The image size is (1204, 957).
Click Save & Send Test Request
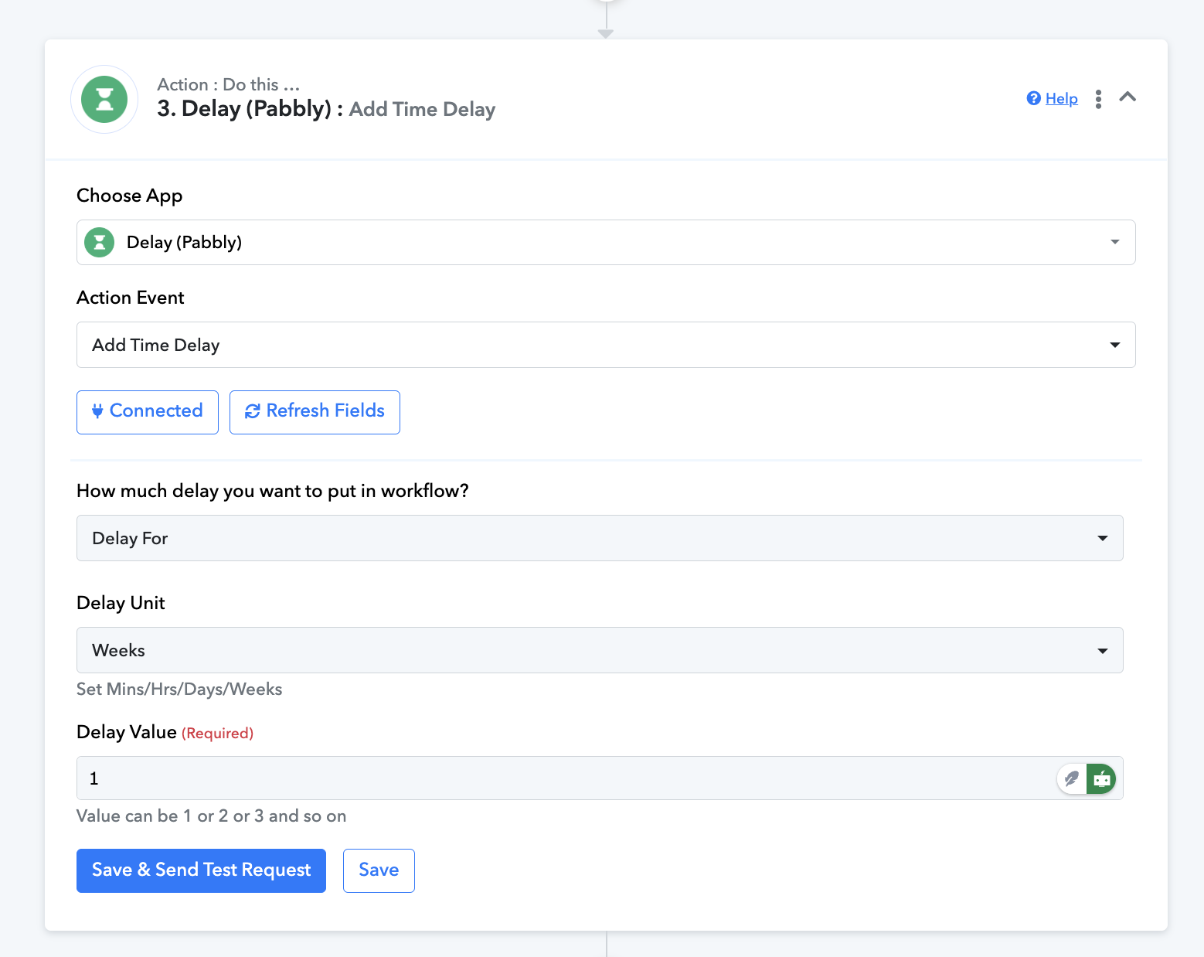201,870
